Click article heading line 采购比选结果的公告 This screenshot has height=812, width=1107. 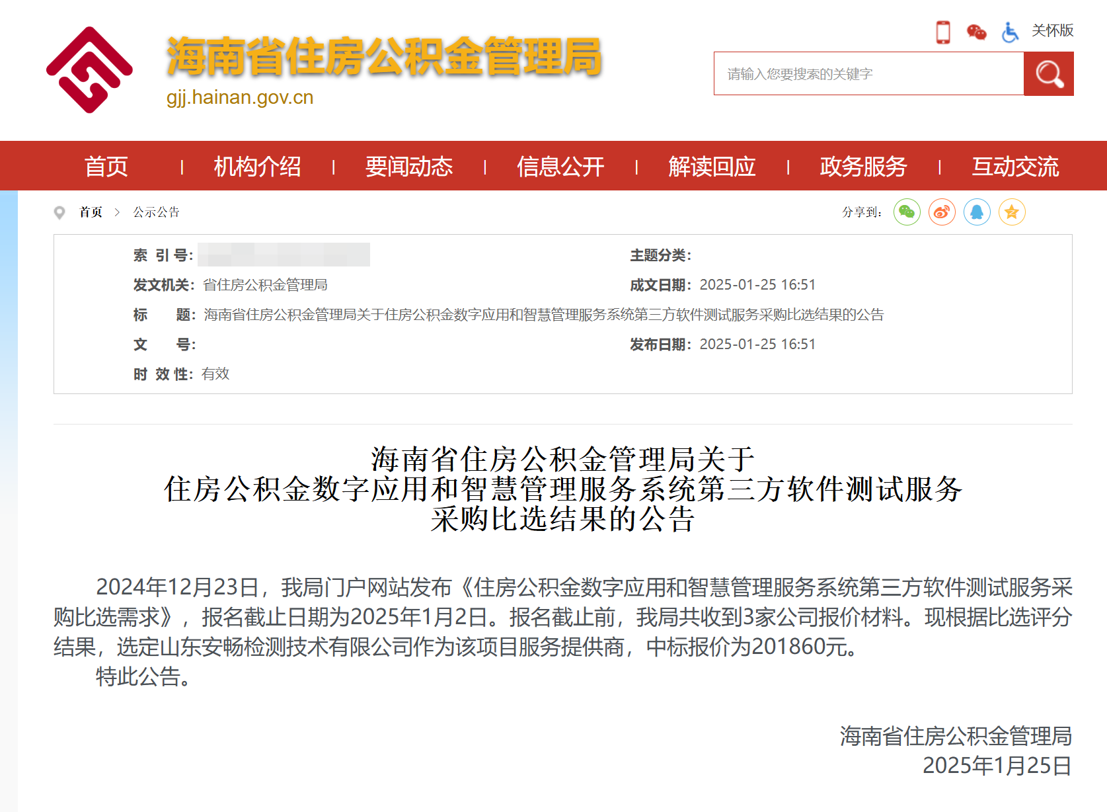[x=563, y=519]
